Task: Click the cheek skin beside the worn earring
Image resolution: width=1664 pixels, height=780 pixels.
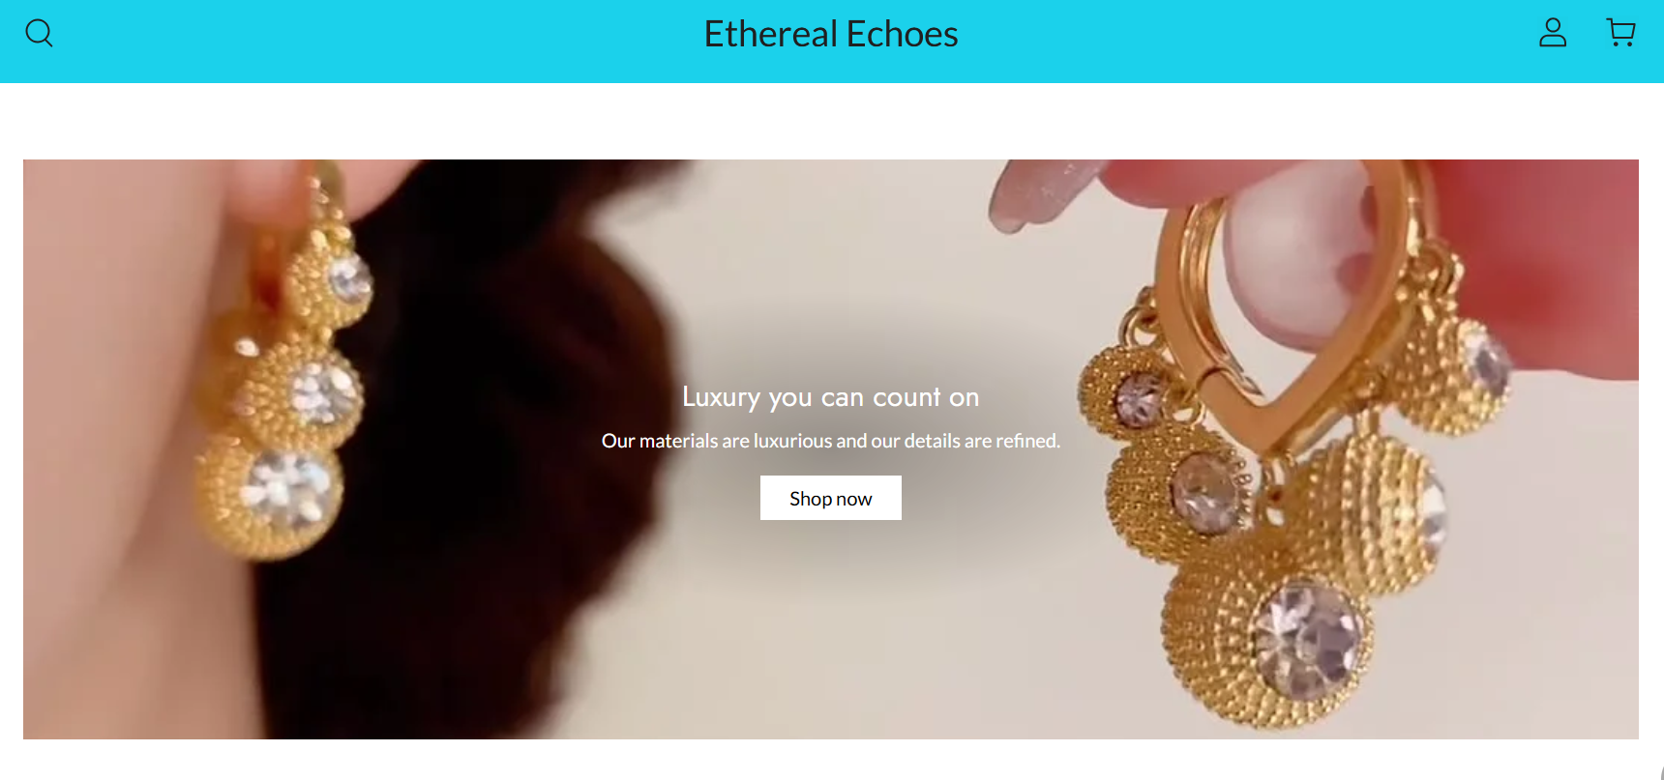Action: click(106, 435)
